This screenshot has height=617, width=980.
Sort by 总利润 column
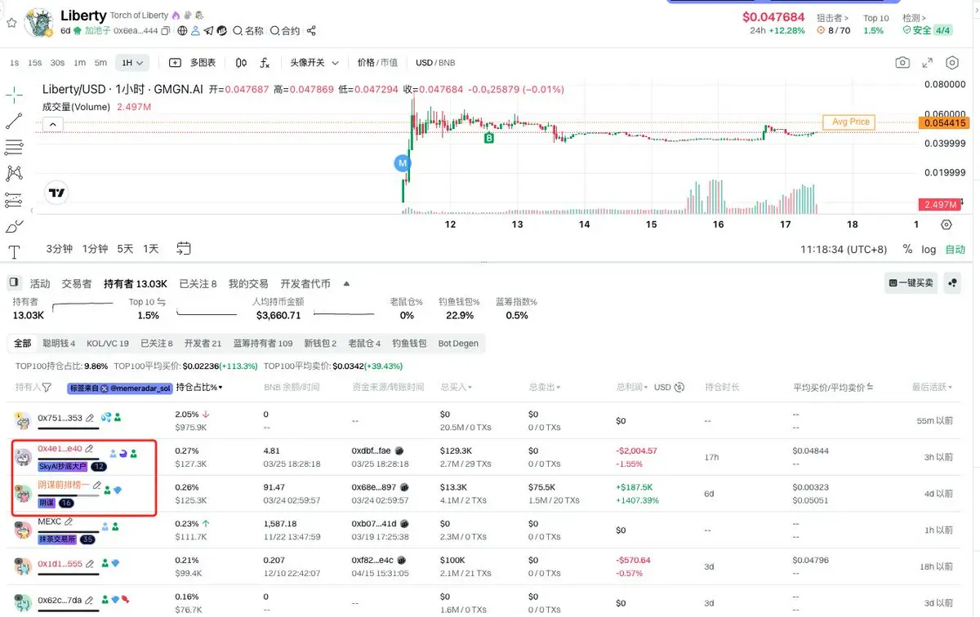(x=633, y=388)
